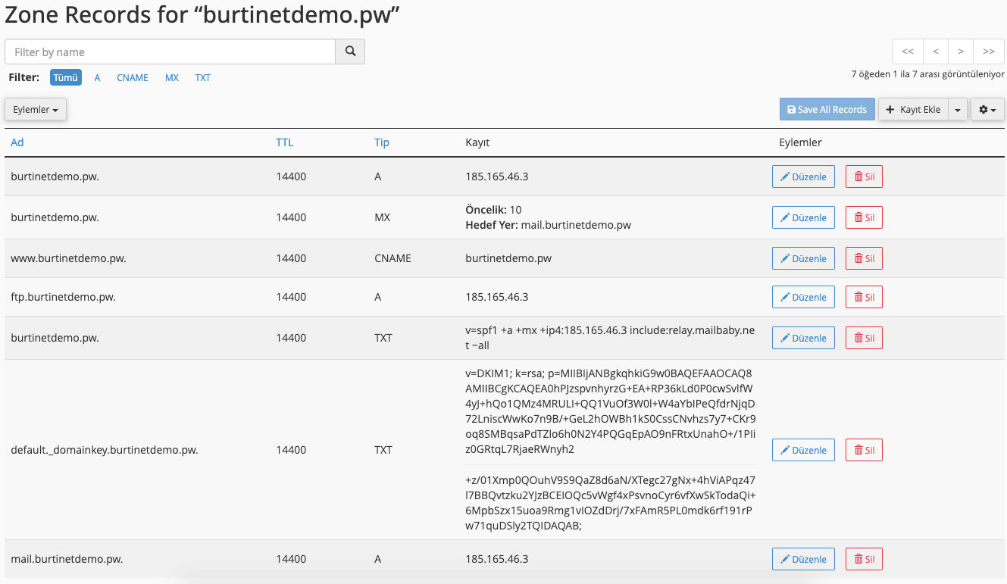
Task: Delete the www CNAME record
Action: (x=864, y=258)
